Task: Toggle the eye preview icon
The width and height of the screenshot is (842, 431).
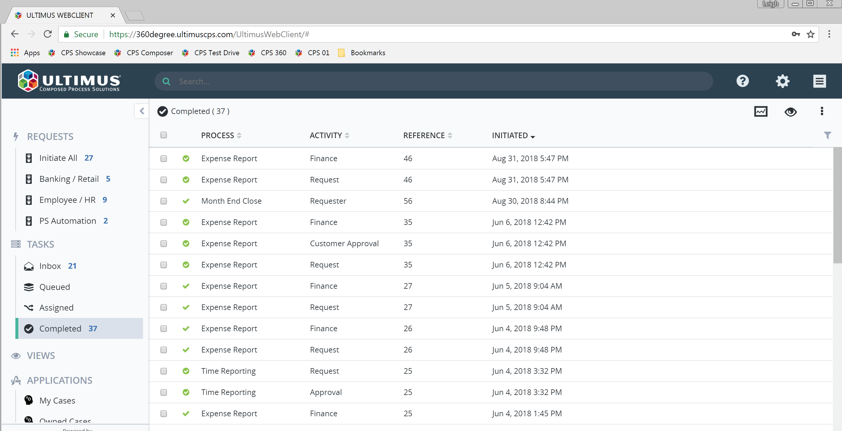Action: click(x=790, y=112)
